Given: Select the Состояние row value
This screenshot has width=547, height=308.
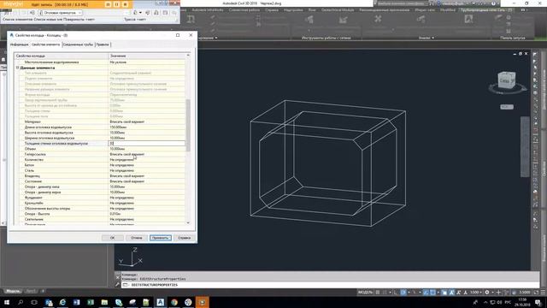Looking at the screenshot, I should [147, 181].
